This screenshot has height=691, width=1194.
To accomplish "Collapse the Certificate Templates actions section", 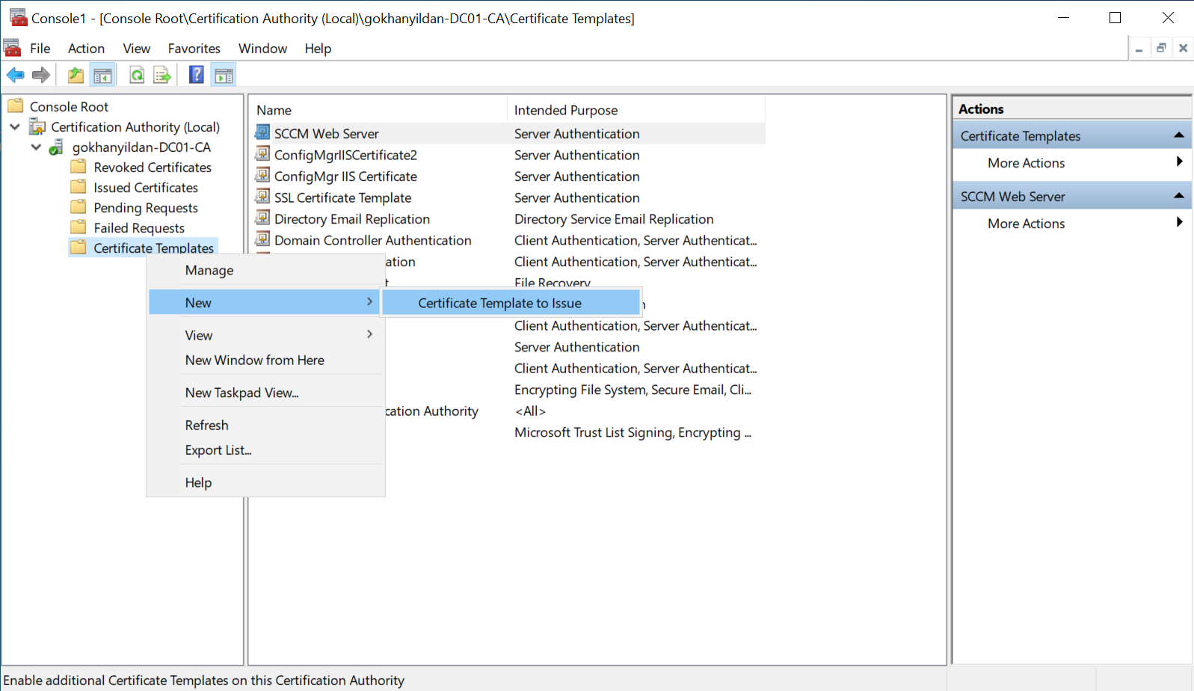I will 1179,135.
